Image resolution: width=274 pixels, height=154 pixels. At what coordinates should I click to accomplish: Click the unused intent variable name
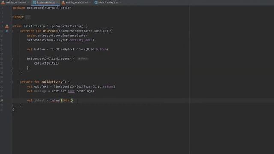click(x=39, y=101)
